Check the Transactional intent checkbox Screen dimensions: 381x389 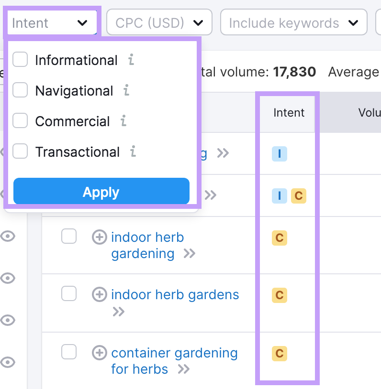20,151
